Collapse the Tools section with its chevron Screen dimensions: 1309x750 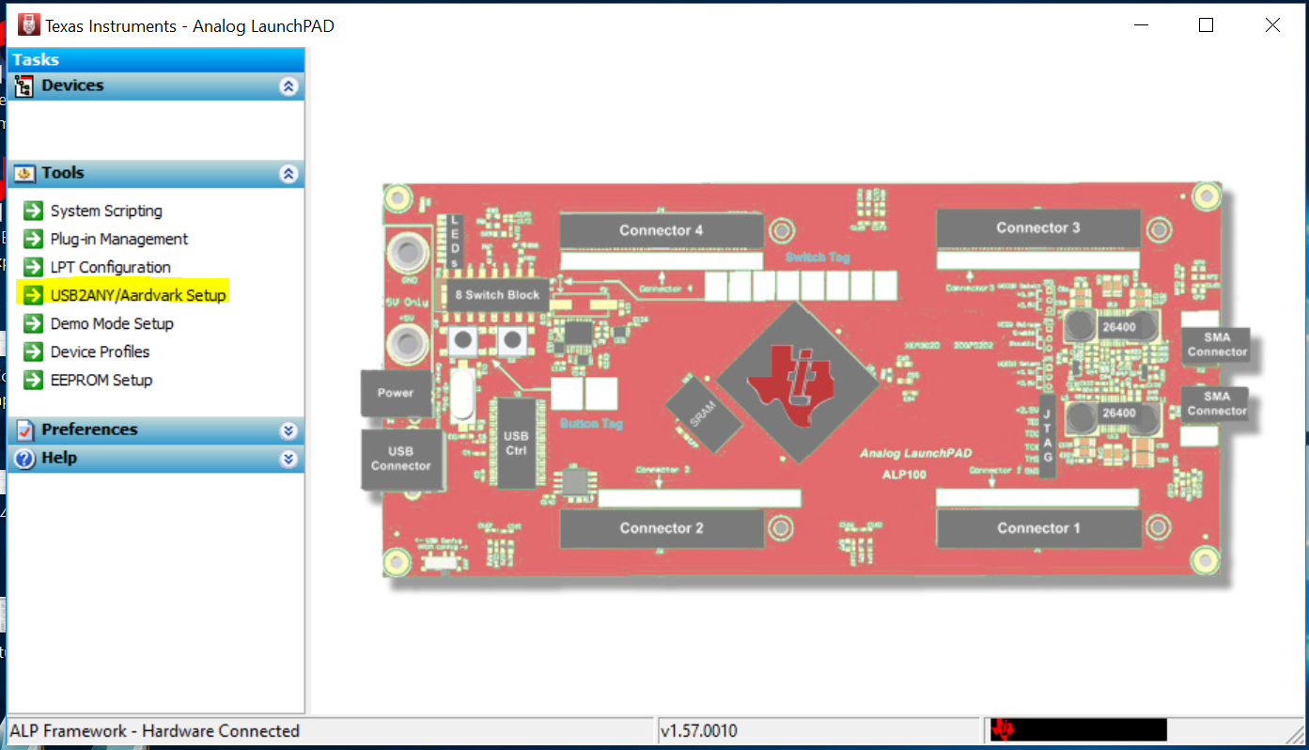[x=288, y=174]
